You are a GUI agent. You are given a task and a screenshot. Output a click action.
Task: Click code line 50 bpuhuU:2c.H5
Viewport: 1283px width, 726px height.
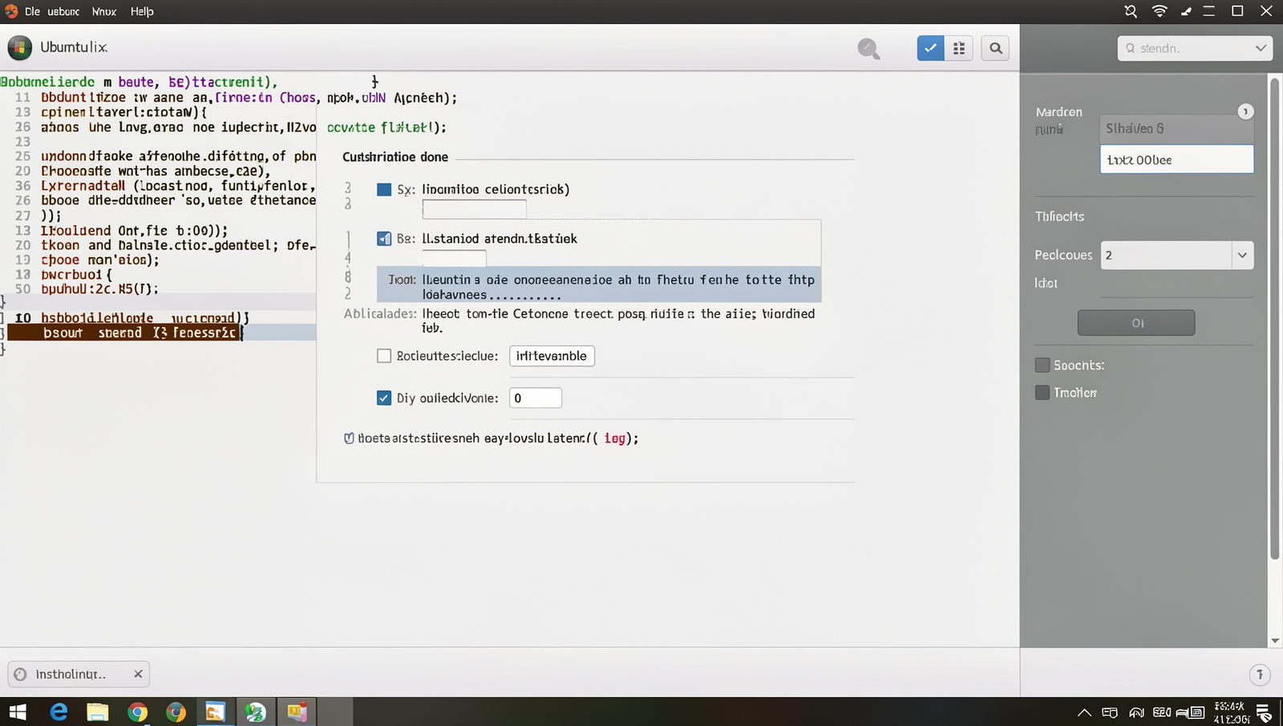(x=100, y=289)
